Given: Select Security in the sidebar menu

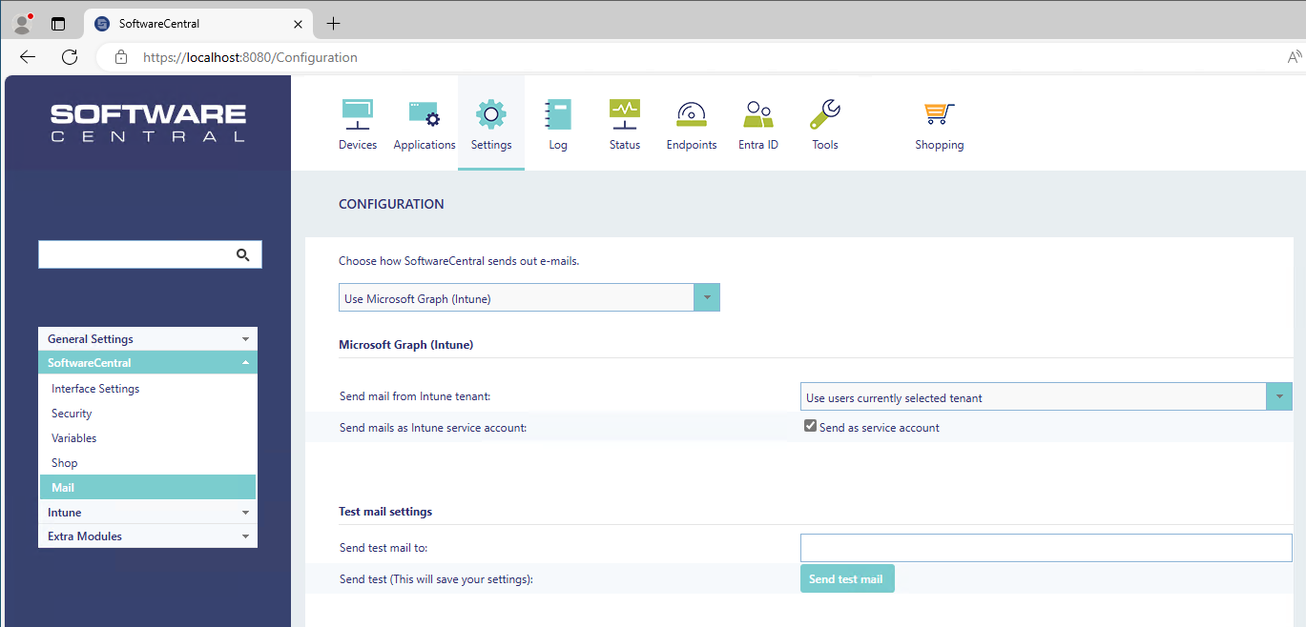Looking at the screenshot, I should pyautogui.click(x=72, y=414).
